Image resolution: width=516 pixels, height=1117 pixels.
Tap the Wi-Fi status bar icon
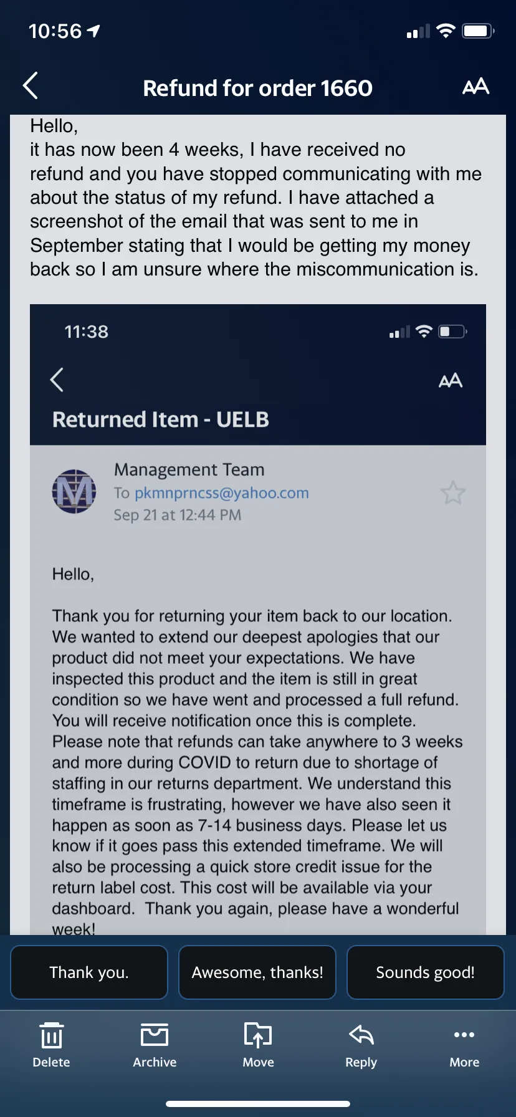pos(446,31)
